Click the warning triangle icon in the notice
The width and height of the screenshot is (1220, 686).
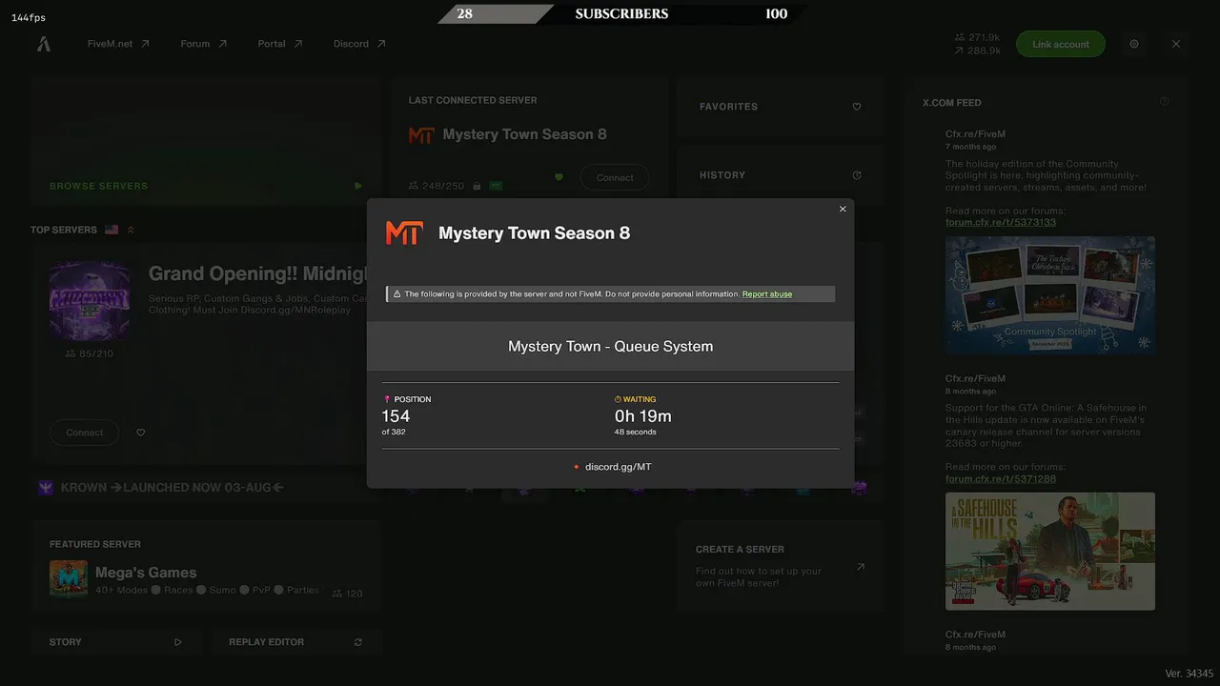tap(396, 294)
